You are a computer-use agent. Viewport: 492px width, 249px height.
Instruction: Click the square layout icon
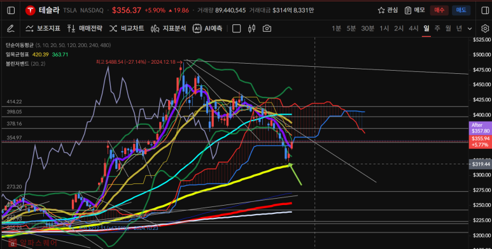coord(236,29)
